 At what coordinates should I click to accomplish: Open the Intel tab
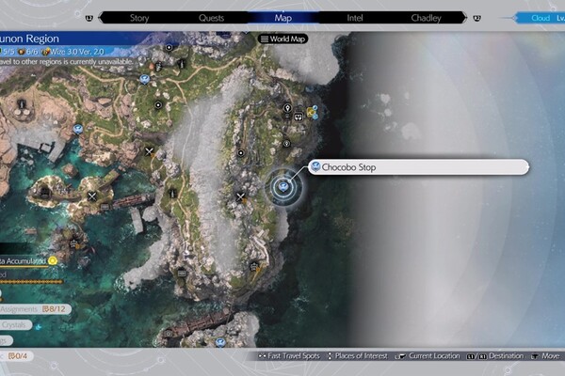[355, 18]
